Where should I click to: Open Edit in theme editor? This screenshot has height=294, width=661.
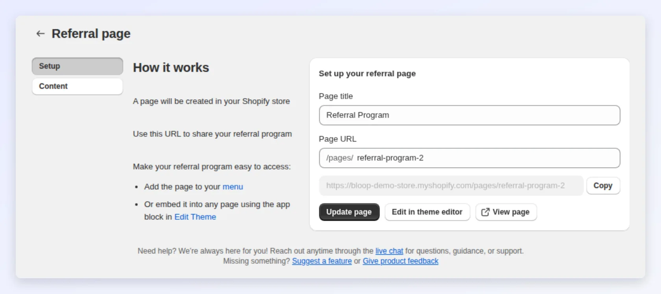coord(427,212)
